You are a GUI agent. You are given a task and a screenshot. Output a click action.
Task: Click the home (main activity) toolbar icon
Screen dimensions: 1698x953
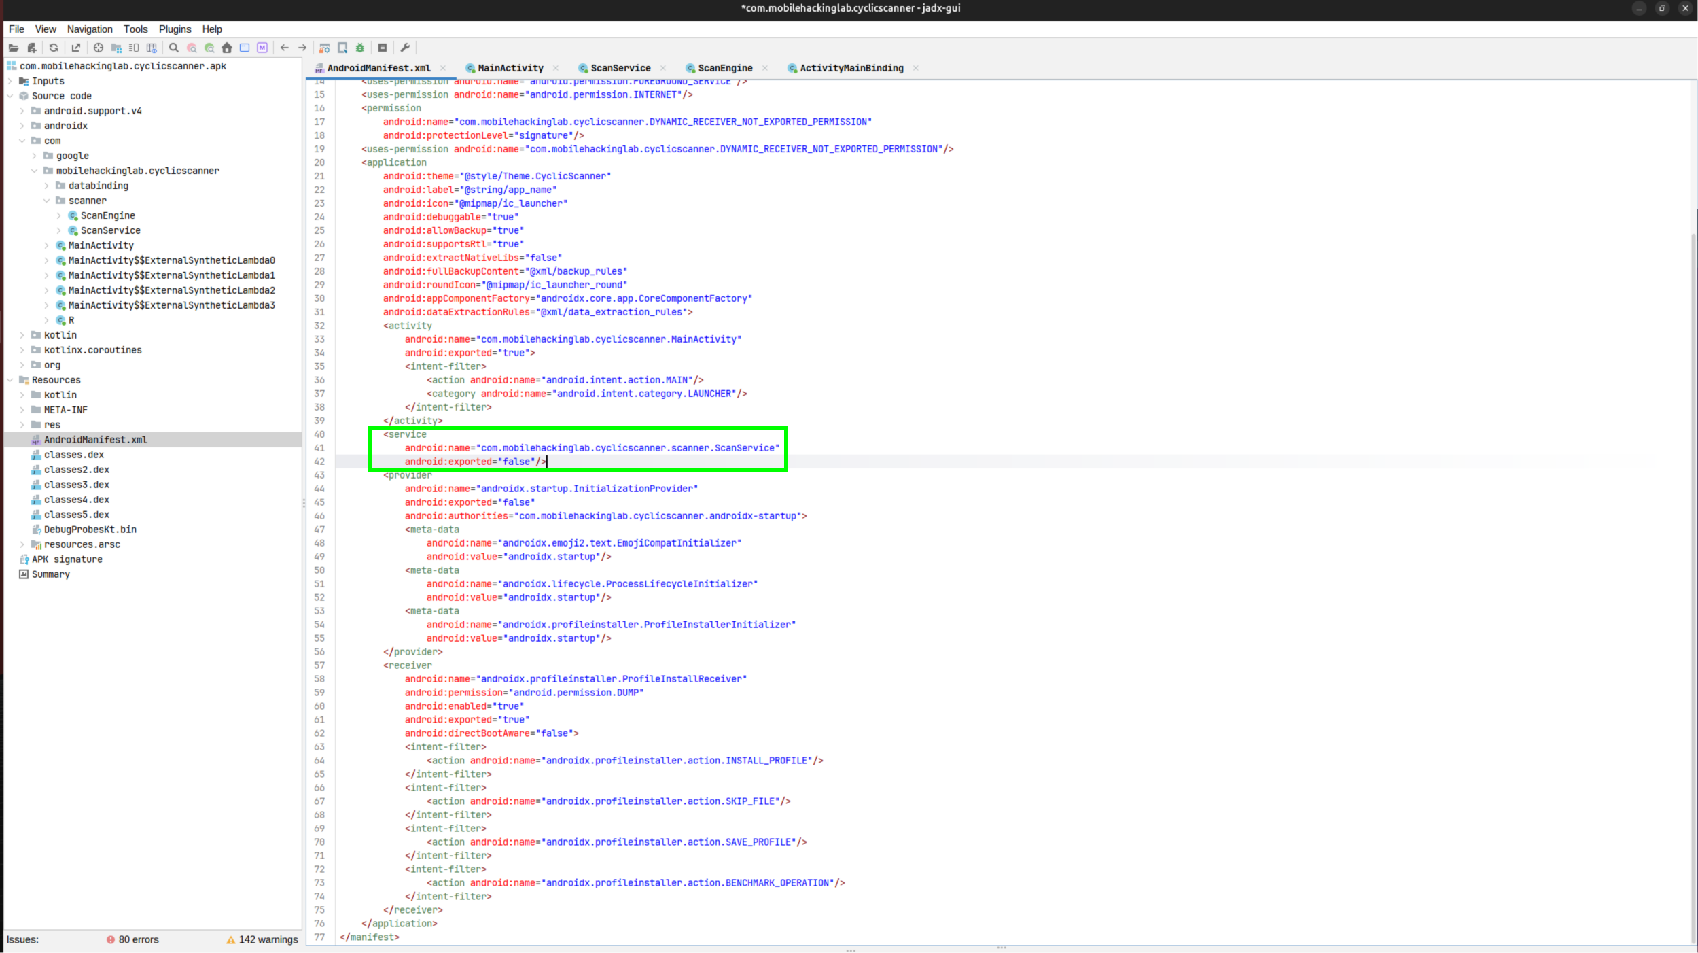click(227, 48)
